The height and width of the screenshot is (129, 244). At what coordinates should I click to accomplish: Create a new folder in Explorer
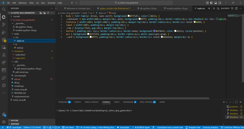(x=44, y=13)
